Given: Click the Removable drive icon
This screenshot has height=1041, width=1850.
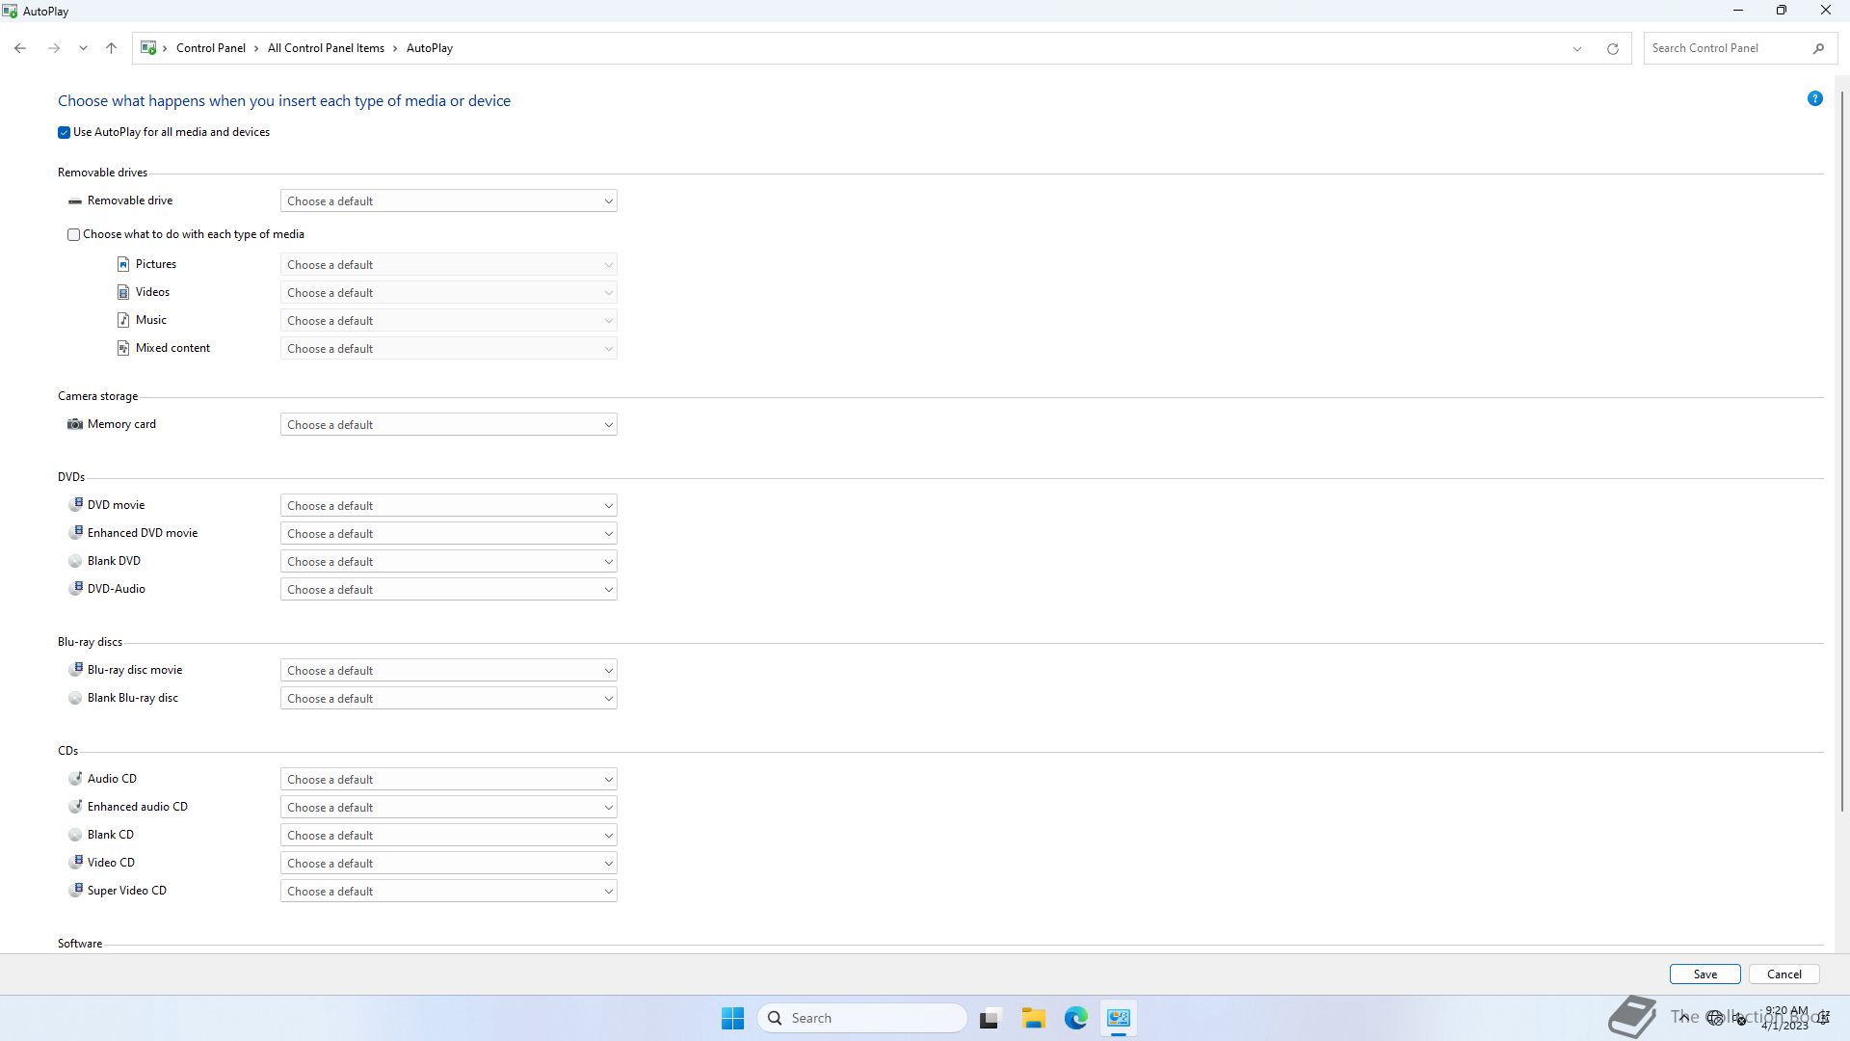Looking at the screenshot, I should 75,200.
